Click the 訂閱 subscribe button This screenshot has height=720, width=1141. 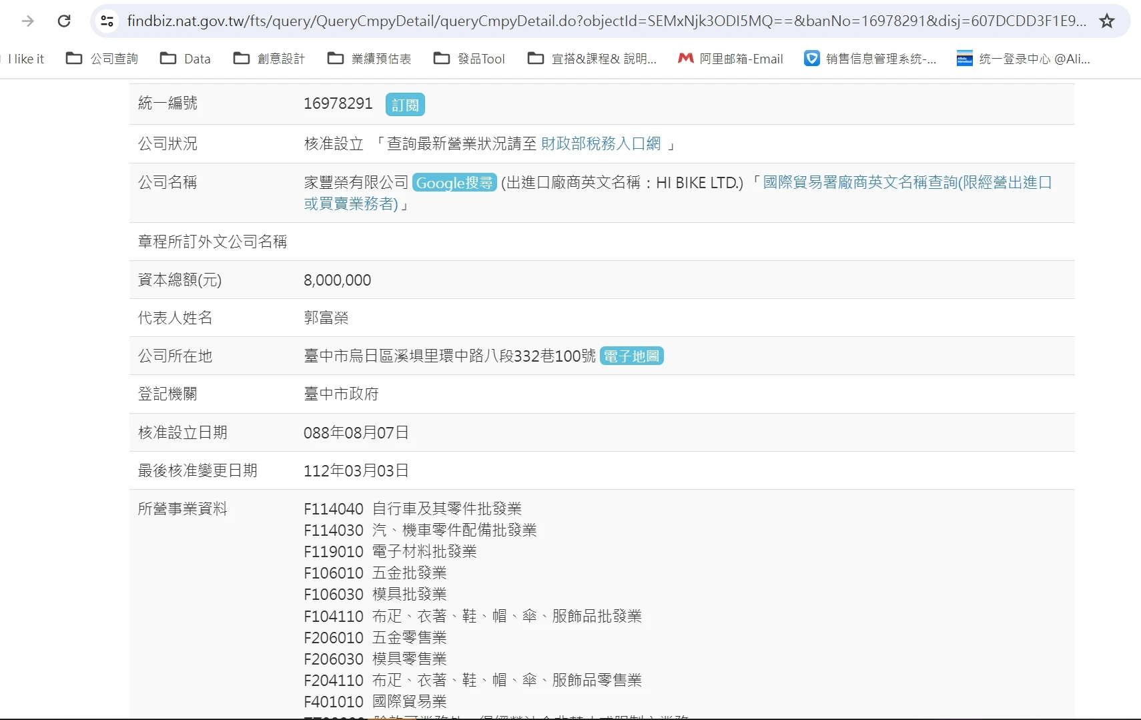405,105
